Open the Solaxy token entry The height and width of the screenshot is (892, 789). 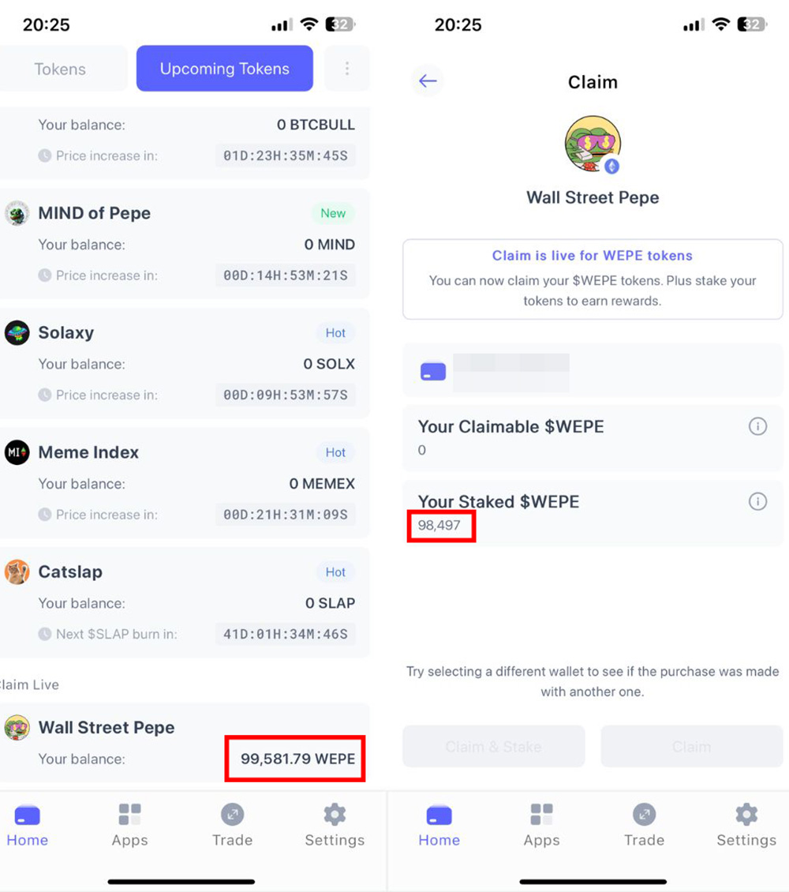[x=185, y=363]
